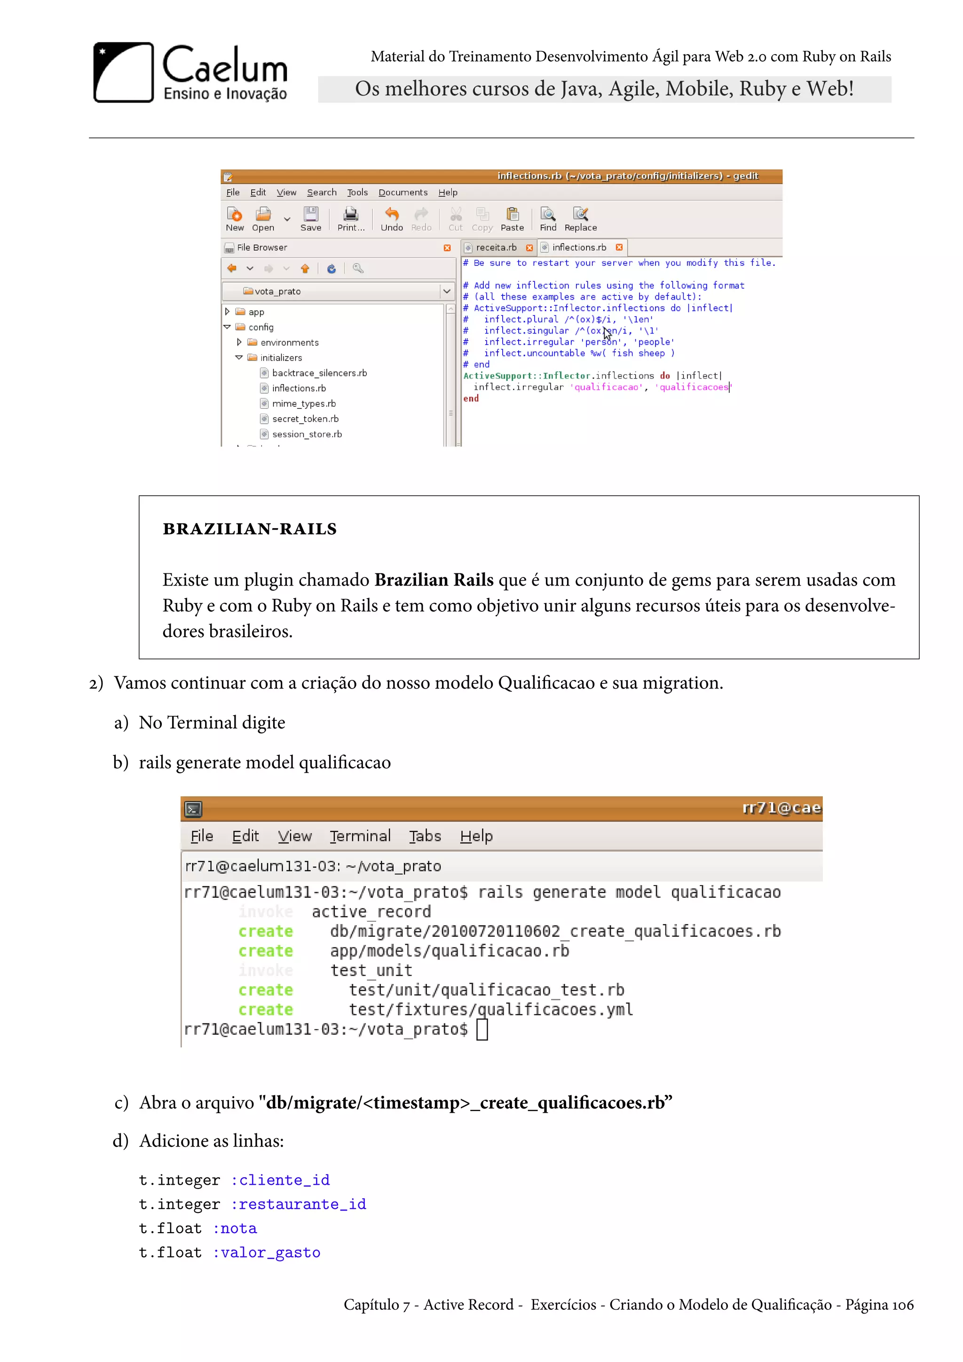The width and height of the screenshot is (963, 1362).
Task: Click the refresh view icon in File Browser
Action: [x=332, y=269]
